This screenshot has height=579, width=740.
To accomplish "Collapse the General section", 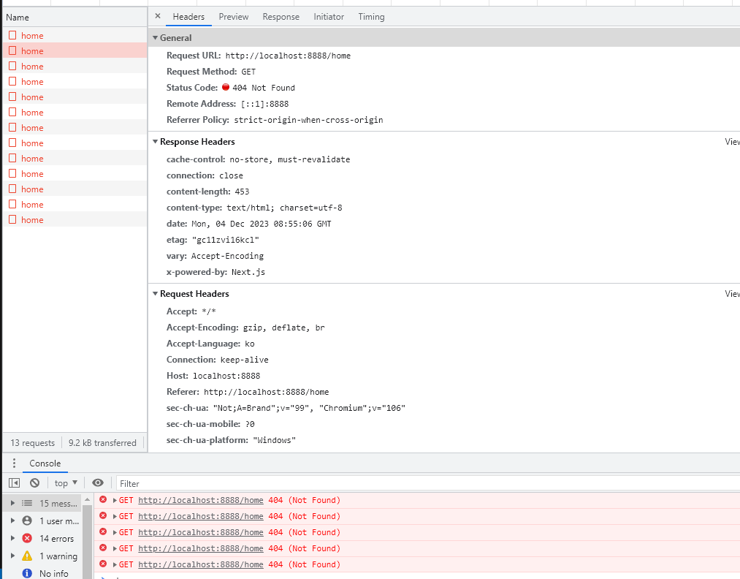I will pyautogui.click(x=155, y=38).
